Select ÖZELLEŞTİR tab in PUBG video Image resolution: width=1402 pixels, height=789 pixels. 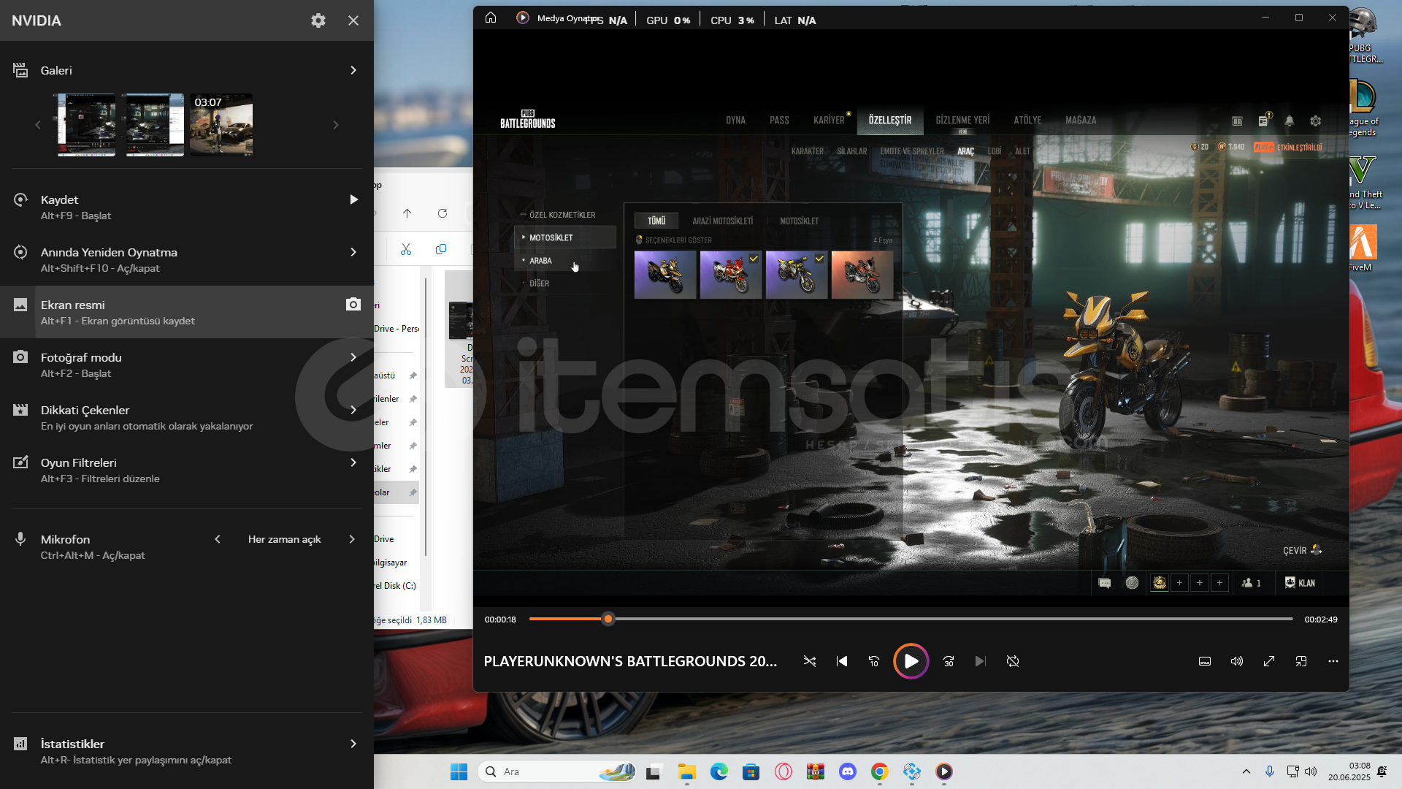pyautogui.click(x=890, y=120)
